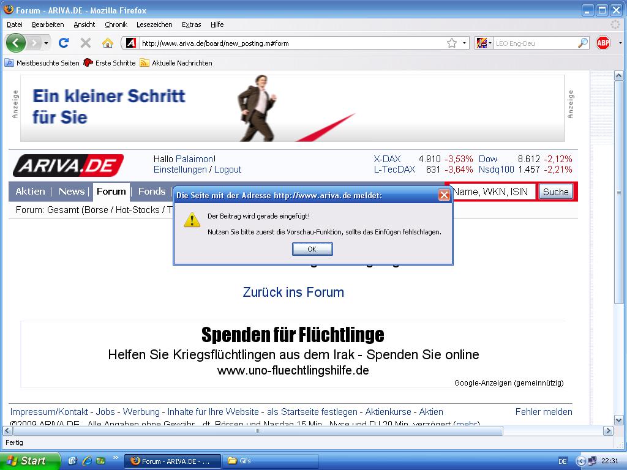
Task: Click the network icon in the system tray
Action: (593, 461)
